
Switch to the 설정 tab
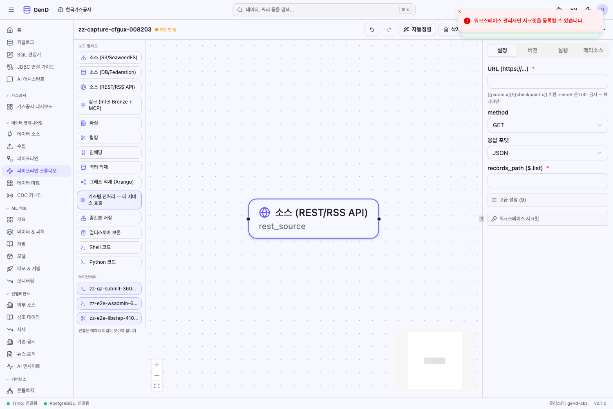(502, 50)
